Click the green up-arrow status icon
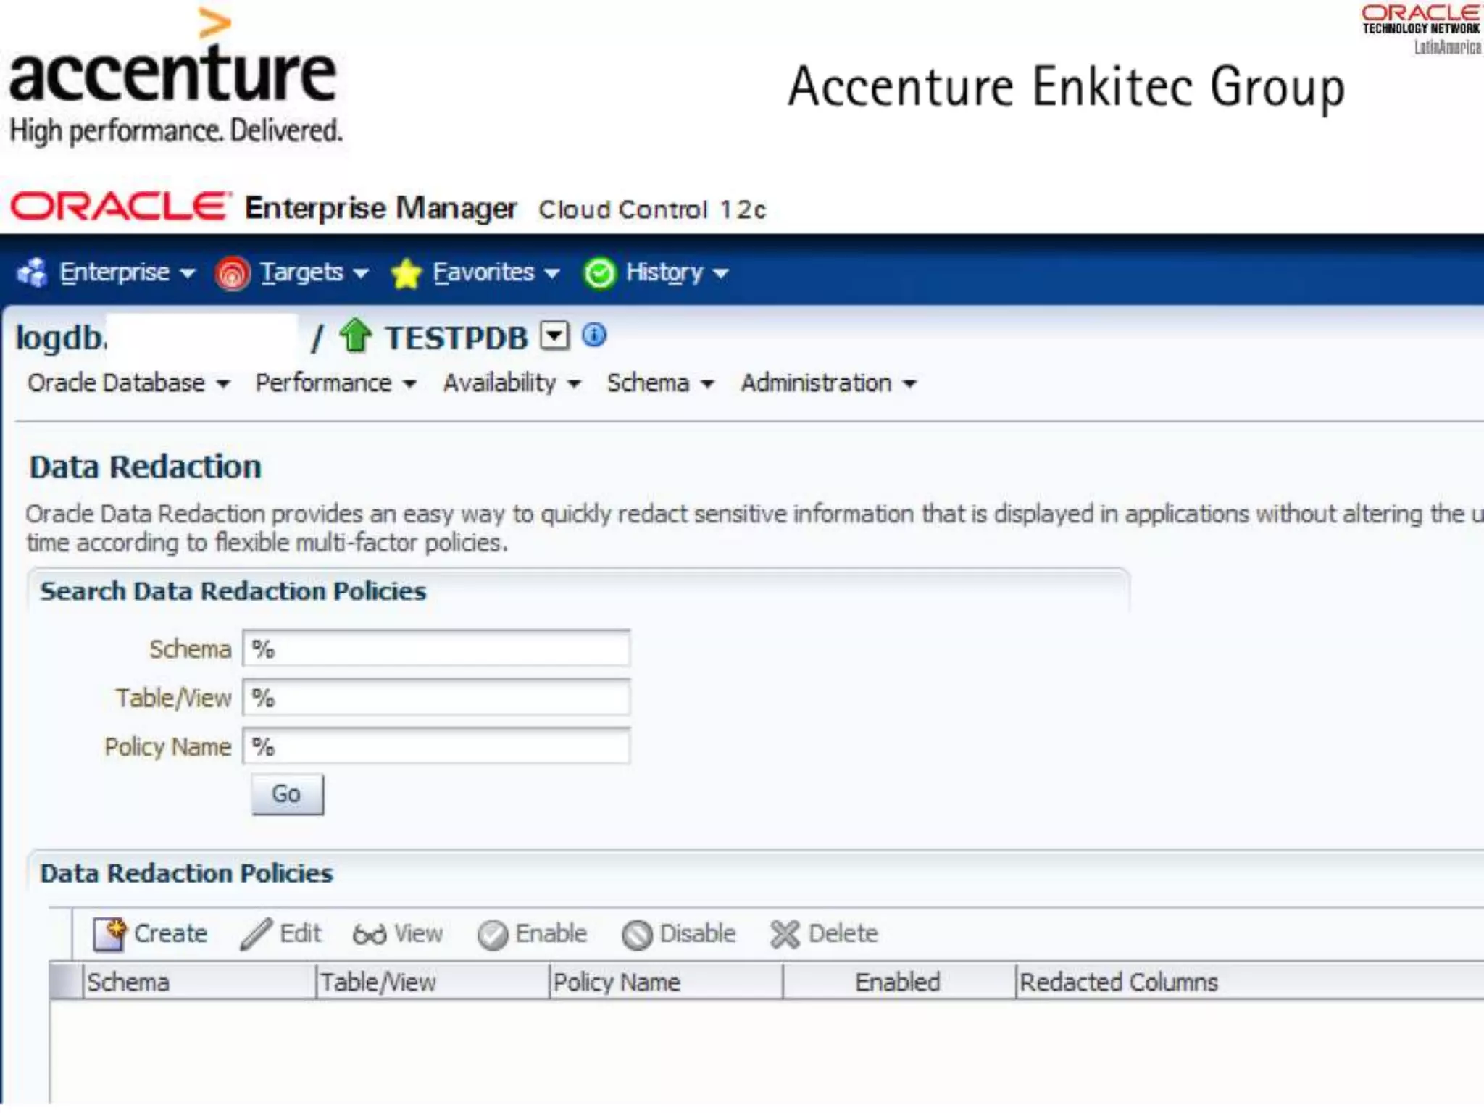Image resolution: width=1484 pixels, height=1113 pixels. [x=355, y=335]
